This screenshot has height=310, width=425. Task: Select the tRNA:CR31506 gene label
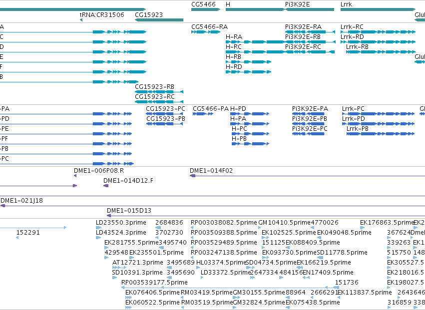coord(102,14)
